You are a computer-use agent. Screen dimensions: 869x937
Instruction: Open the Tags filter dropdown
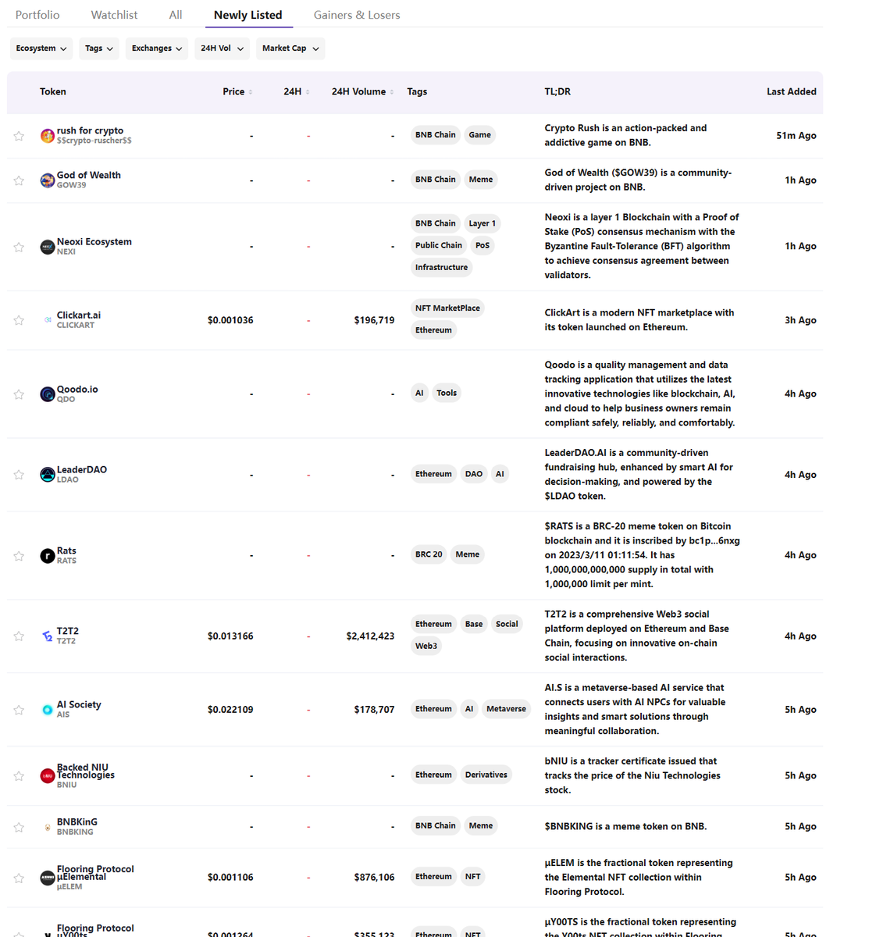coord(99,48)
